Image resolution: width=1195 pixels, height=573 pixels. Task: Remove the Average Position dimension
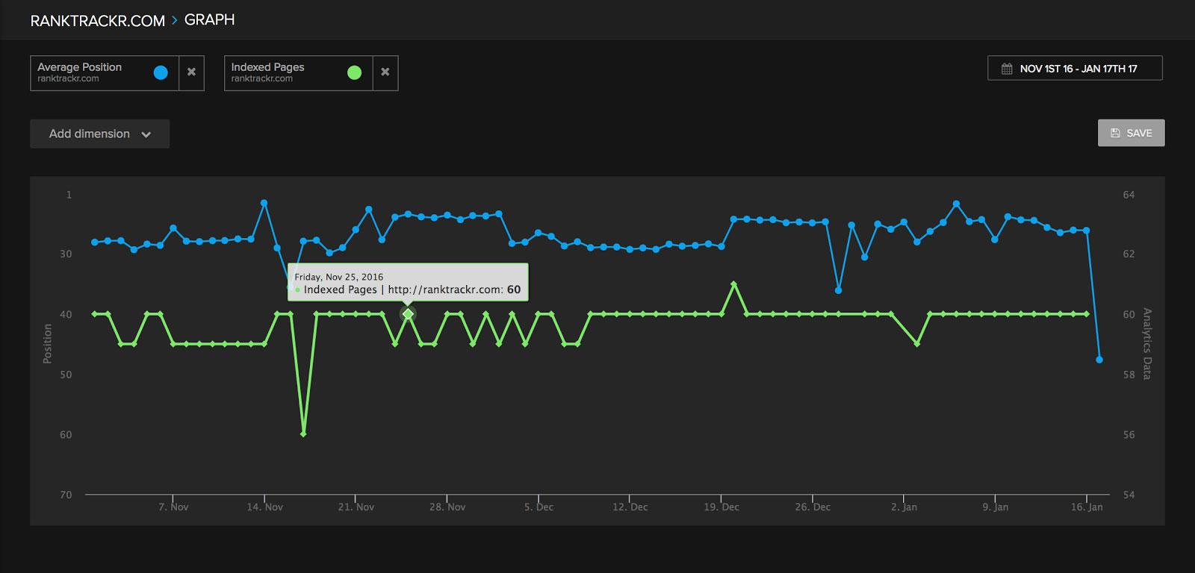[191, 72]
